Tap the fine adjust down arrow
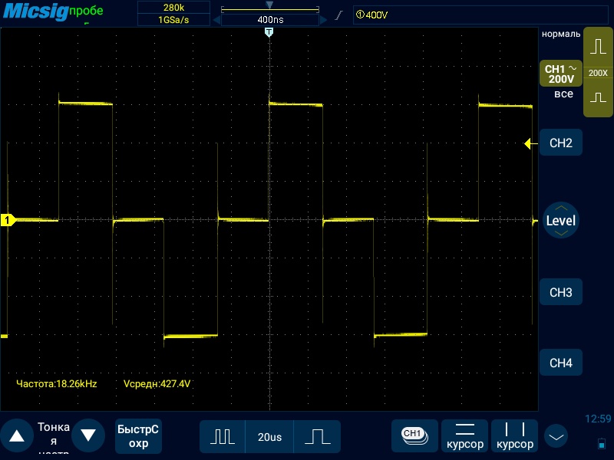The height and width of the screenshot is (460, 614). click(x=88, y=435)
